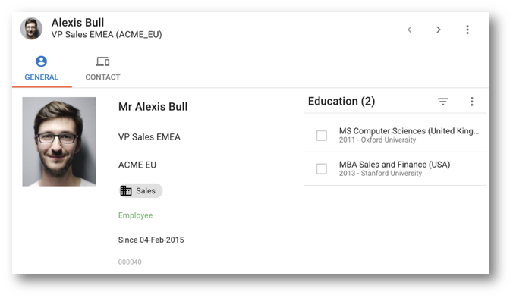Open MBA Sales and Finance entry

click(x=395, y=168)
